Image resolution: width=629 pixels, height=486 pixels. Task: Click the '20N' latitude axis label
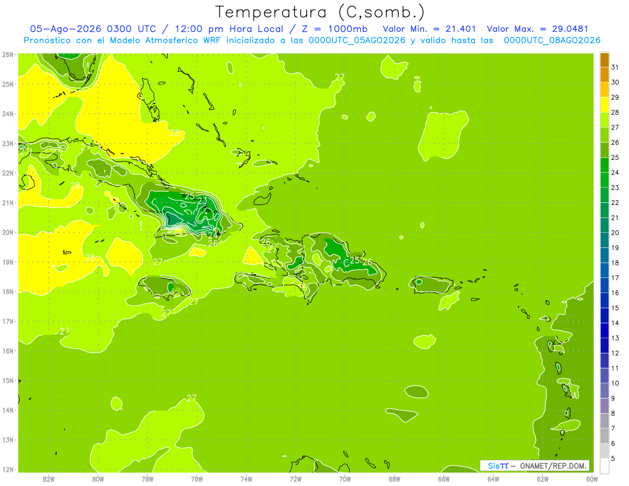pyautogui.click(x=8, y=232)
